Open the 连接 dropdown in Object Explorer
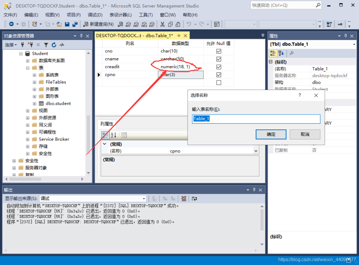 (x=11, y=45)
